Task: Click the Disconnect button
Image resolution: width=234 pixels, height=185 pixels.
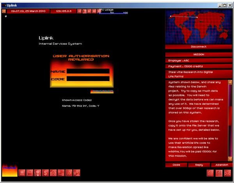Action: pos(199,47)
